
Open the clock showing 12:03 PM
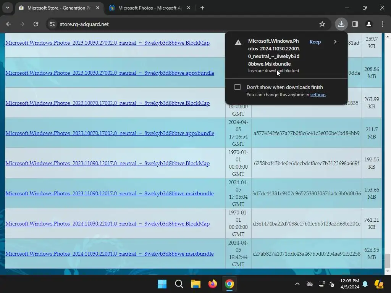click(x=350, y=284)
